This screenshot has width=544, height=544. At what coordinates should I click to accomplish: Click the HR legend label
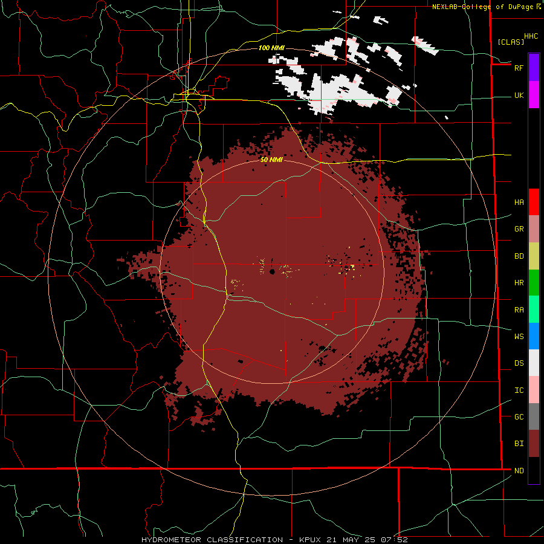[x=519, y=283]
